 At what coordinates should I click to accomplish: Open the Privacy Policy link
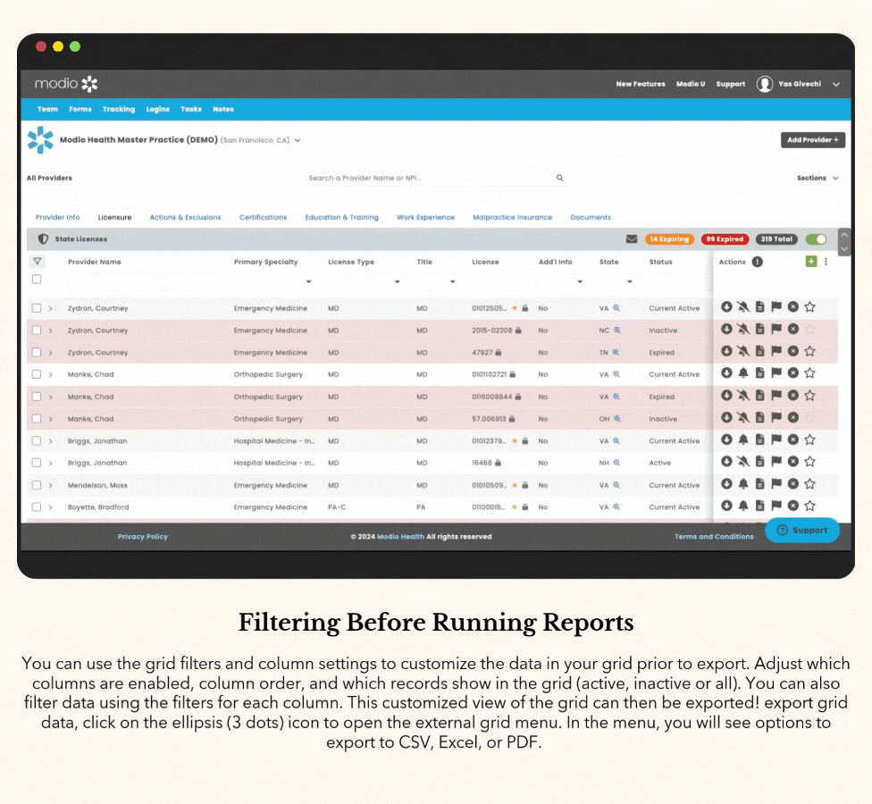142,537
